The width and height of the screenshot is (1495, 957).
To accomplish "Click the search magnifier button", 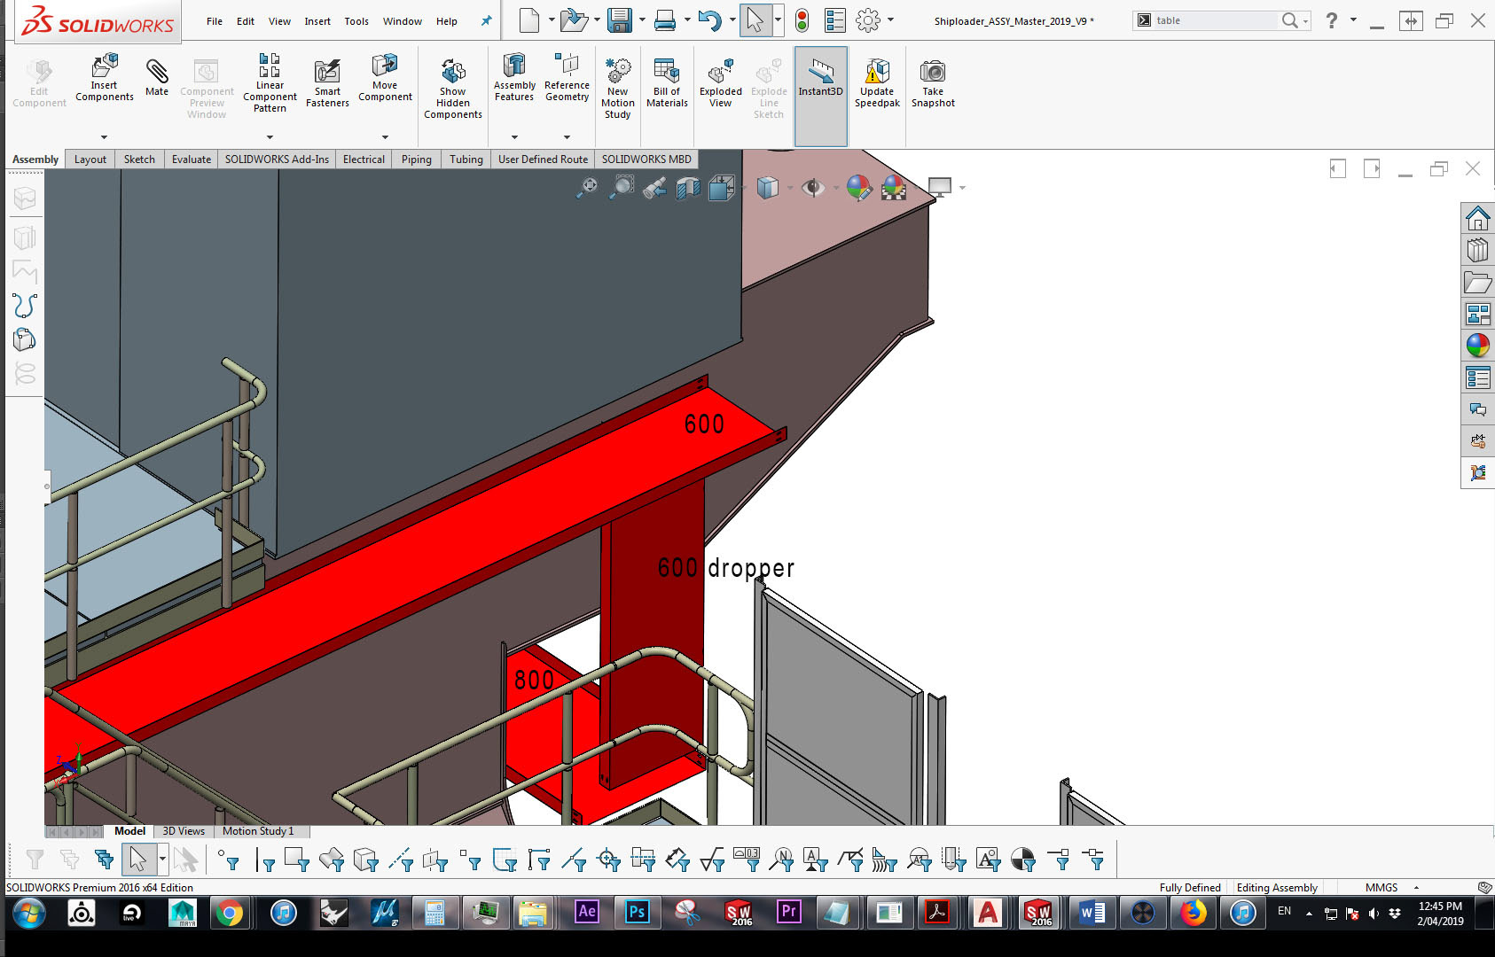I will pyautogui.click(x=1290, y=20).
